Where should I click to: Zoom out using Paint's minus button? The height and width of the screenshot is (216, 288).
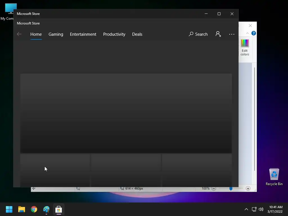tap(214, 188)
